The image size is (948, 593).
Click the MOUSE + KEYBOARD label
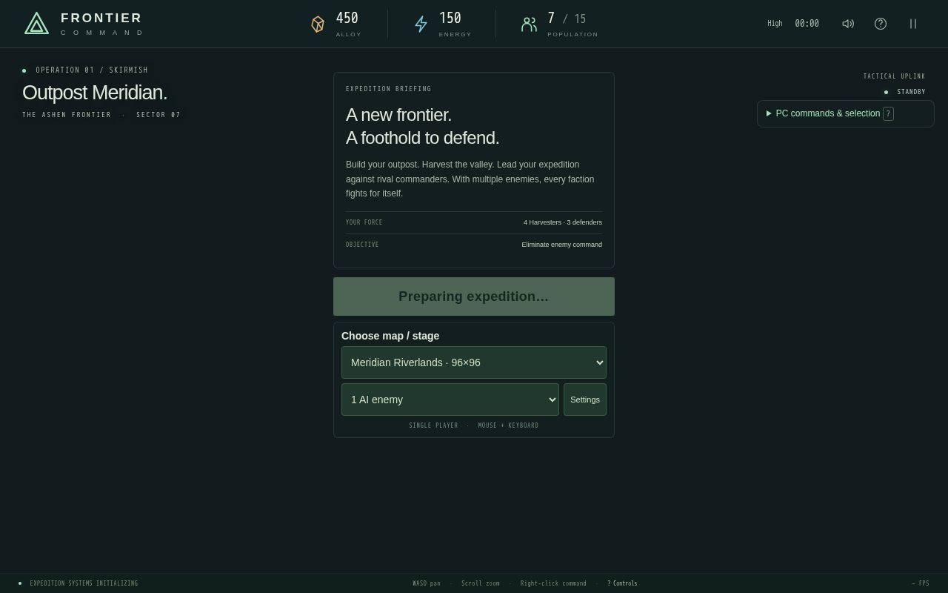click(508, 425)
